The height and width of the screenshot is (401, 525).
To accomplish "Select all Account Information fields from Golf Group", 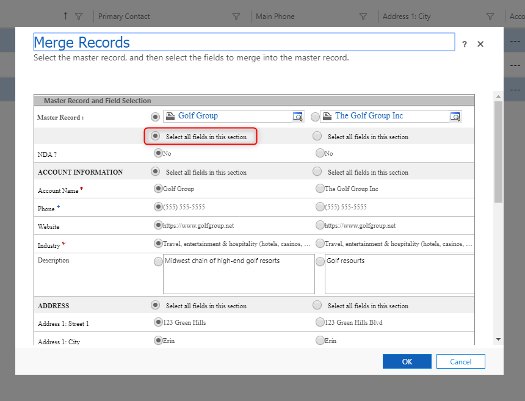I will 155,172.
